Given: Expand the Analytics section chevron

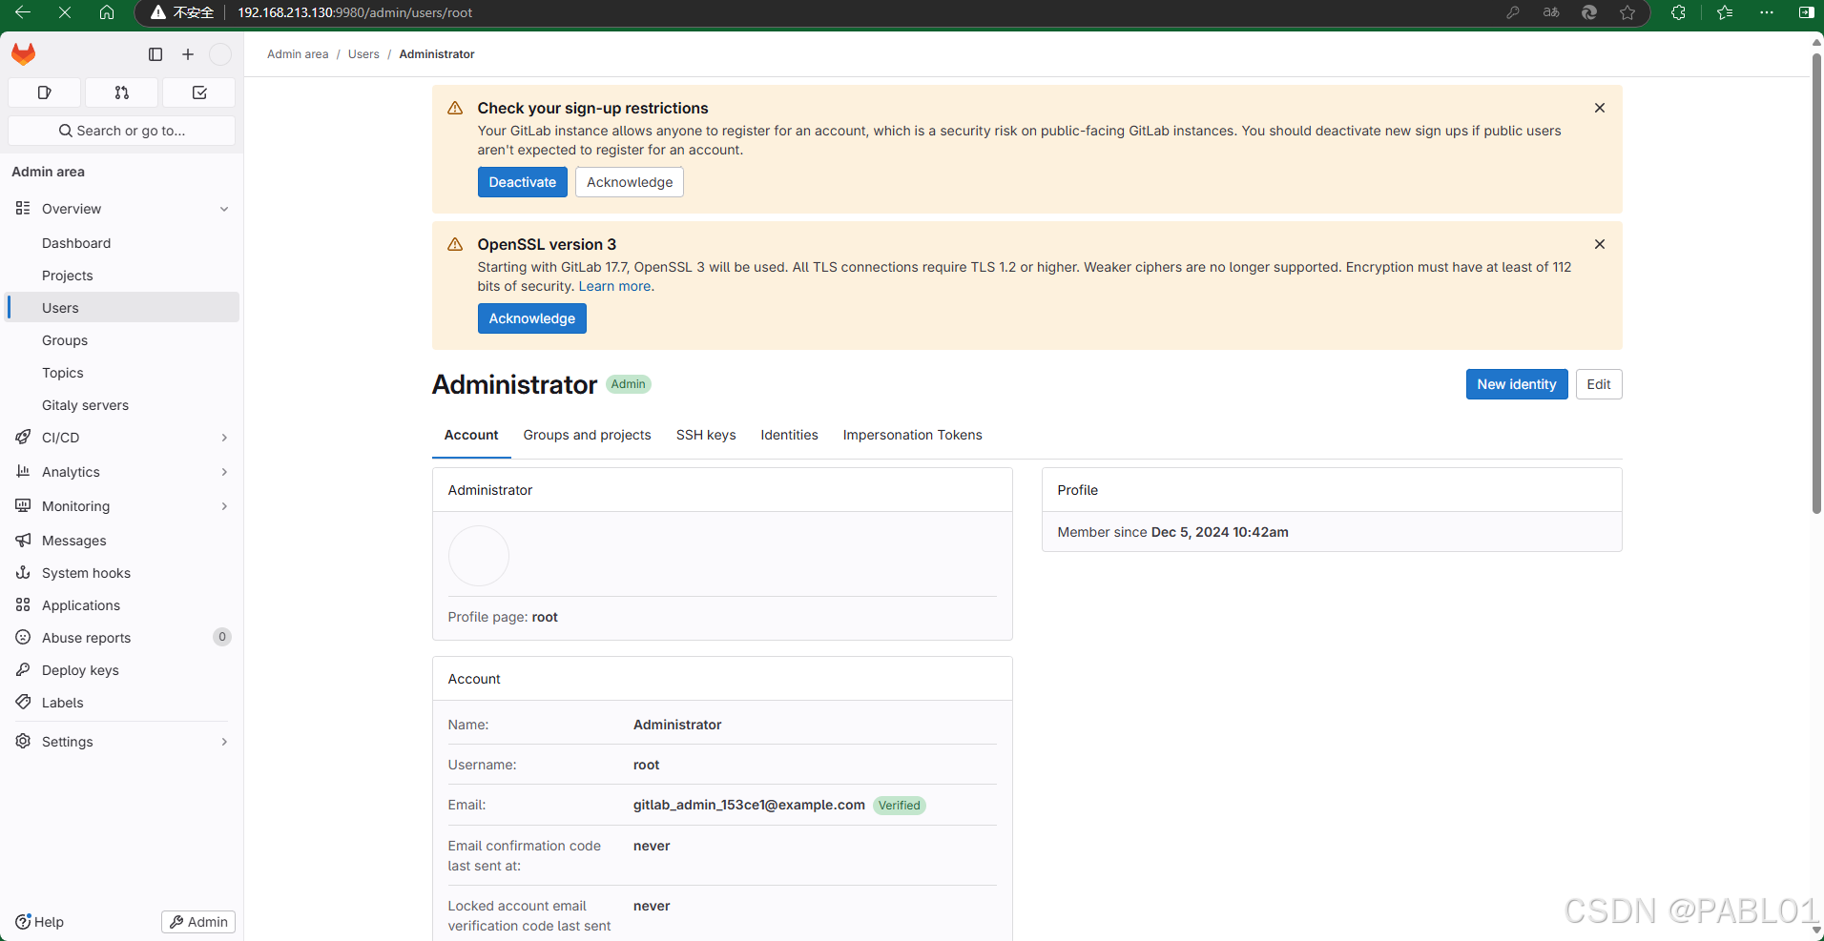Looking at the screenshot, I should pyautogui.click(x=224, y=472).
